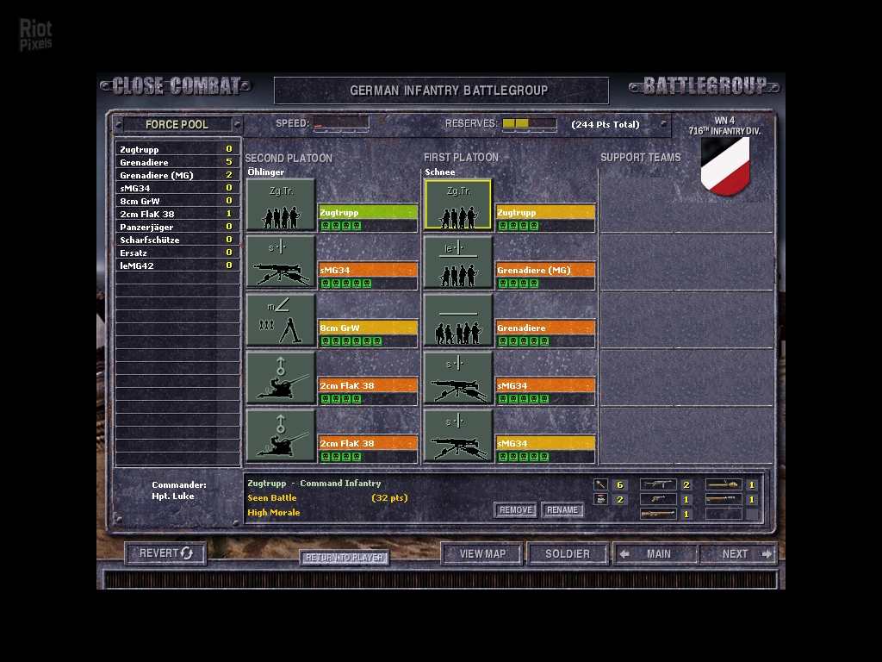Click the black-white-red shield emblem

(724, 166)
